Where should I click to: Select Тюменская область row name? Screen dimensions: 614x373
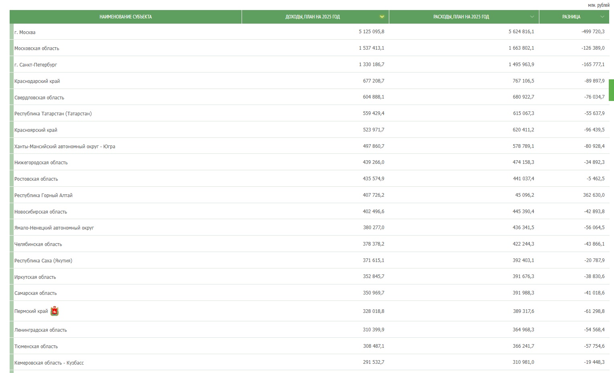point(36,347)
